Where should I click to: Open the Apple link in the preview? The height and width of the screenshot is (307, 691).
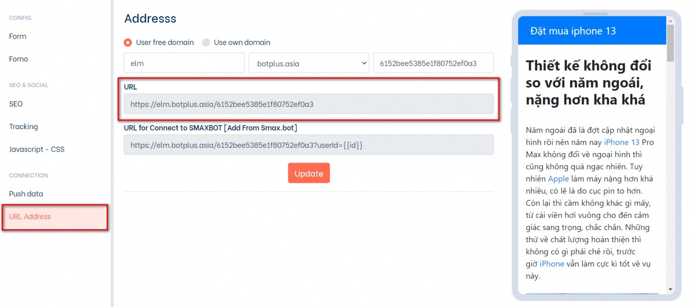coord(558,179)
